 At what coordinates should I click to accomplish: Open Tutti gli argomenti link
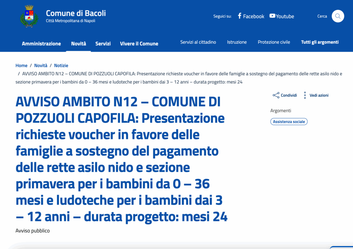click(320, 42)
